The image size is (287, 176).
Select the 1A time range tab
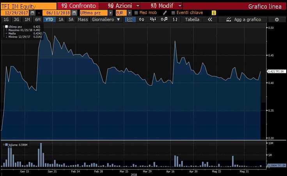click(x=61, y=19)
